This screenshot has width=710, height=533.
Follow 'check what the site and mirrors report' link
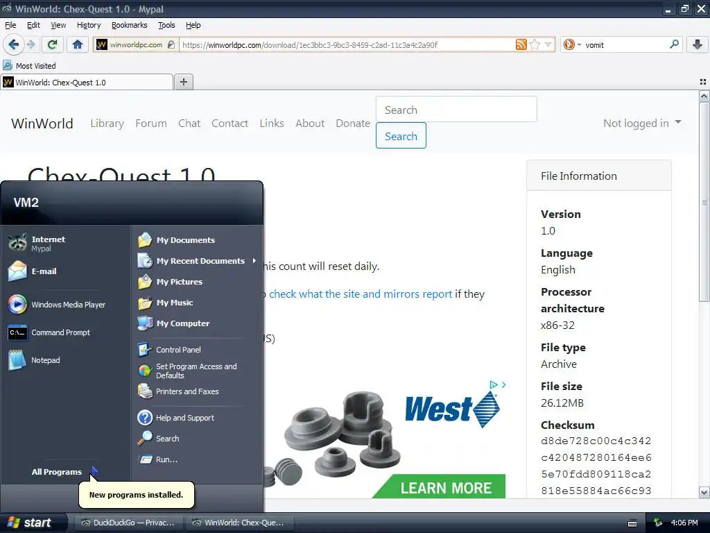pos(361,294)
